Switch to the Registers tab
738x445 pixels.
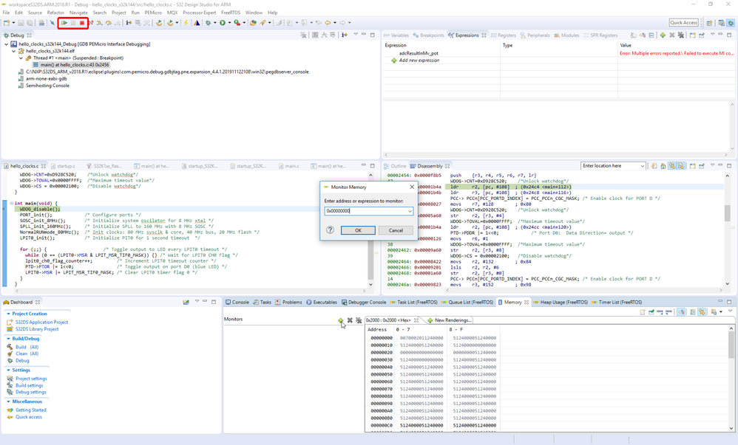point(507,35)
